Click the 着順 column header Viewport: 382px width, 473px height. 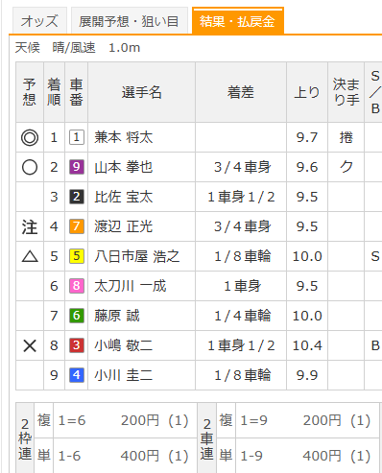(54, 92)
